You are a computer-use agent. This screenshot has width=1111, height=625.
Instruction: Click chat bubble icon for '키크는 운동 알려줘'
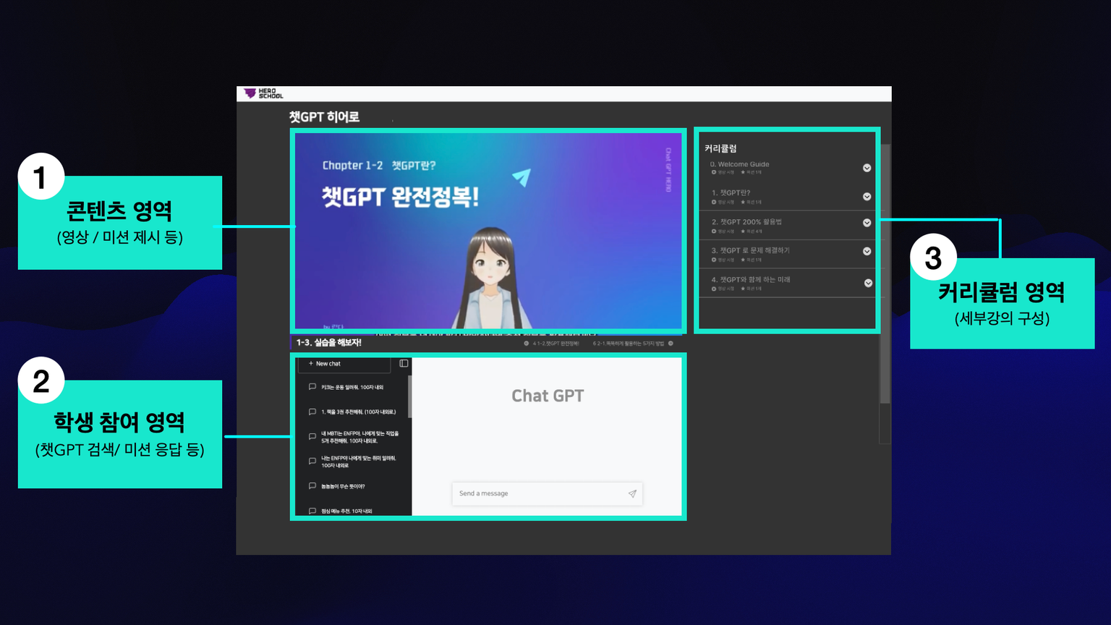(x=312, y=387)
